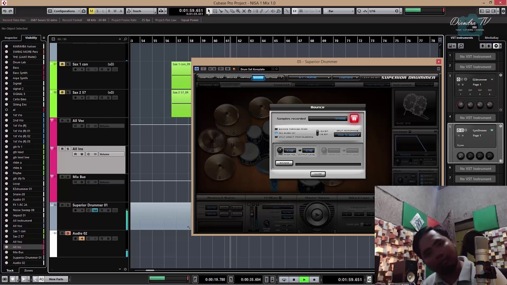Click the search icon above track list
Image resolution: width=507 pixels, height=285 pixels.
(x=126, y=39)
